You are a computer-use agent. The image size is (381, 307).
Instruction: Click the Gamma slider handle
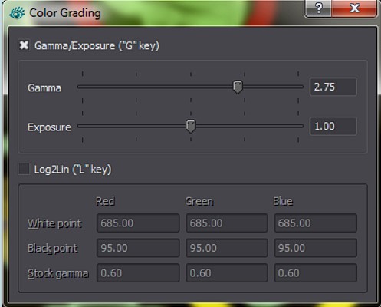tap(238, 87)
